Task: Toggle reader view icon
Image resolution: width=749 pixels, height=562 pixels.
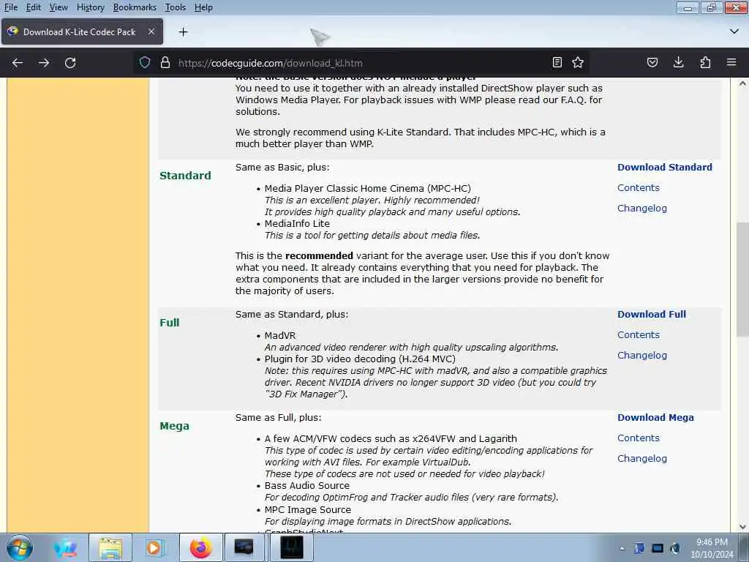Action: tap(557, 63)
